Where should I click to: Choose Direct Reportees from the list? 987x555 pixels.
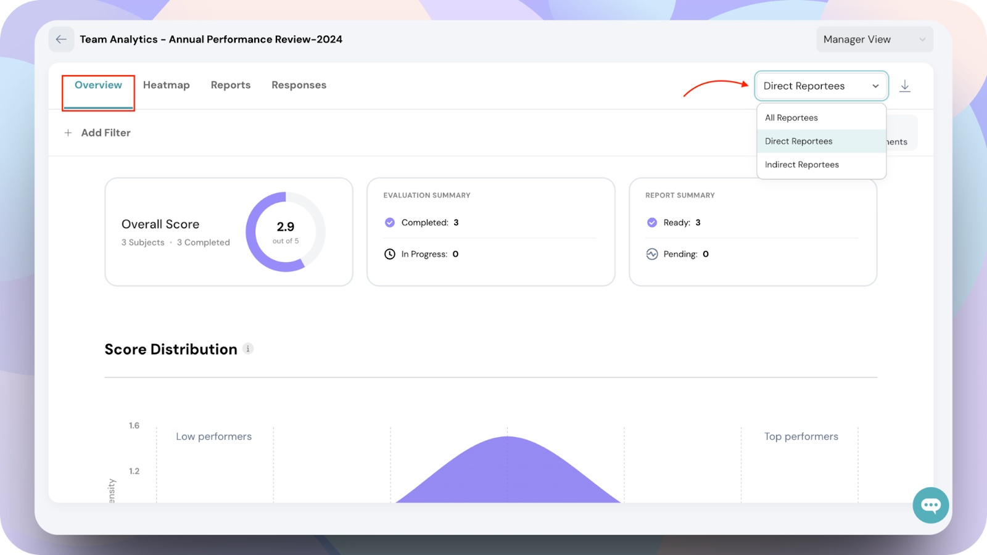click(821, 141)
